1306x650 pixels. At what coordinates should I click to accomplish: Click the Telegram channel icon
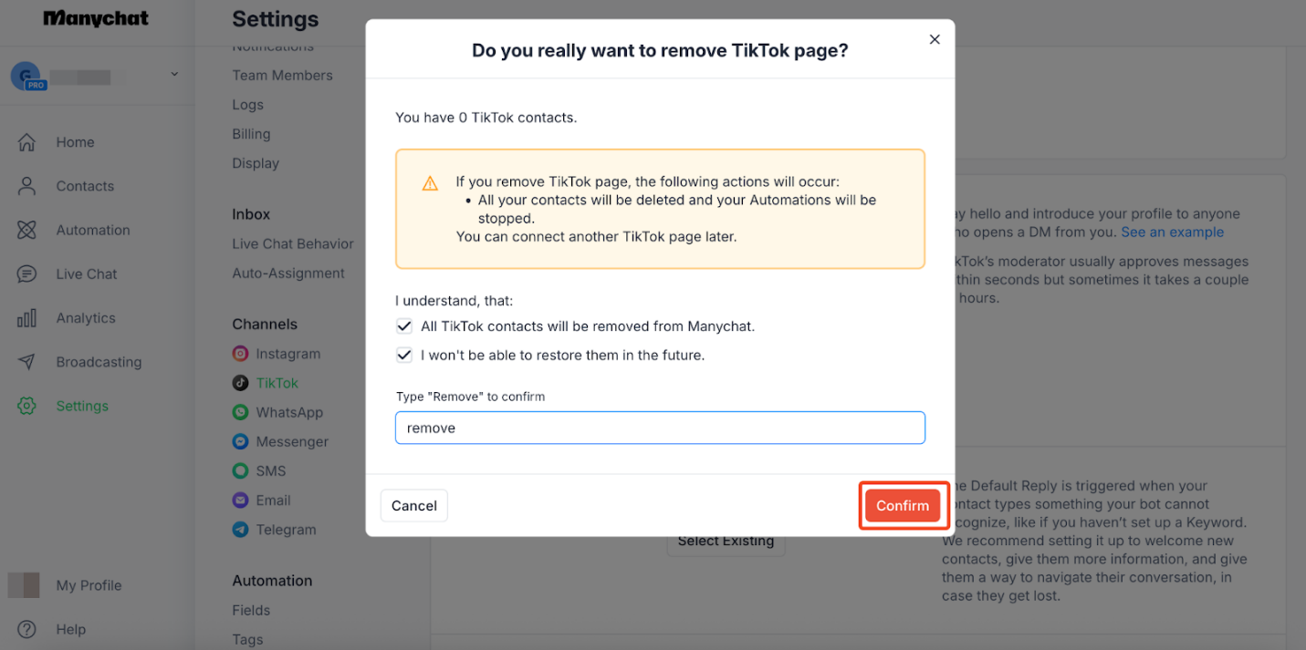coord(240,530)
